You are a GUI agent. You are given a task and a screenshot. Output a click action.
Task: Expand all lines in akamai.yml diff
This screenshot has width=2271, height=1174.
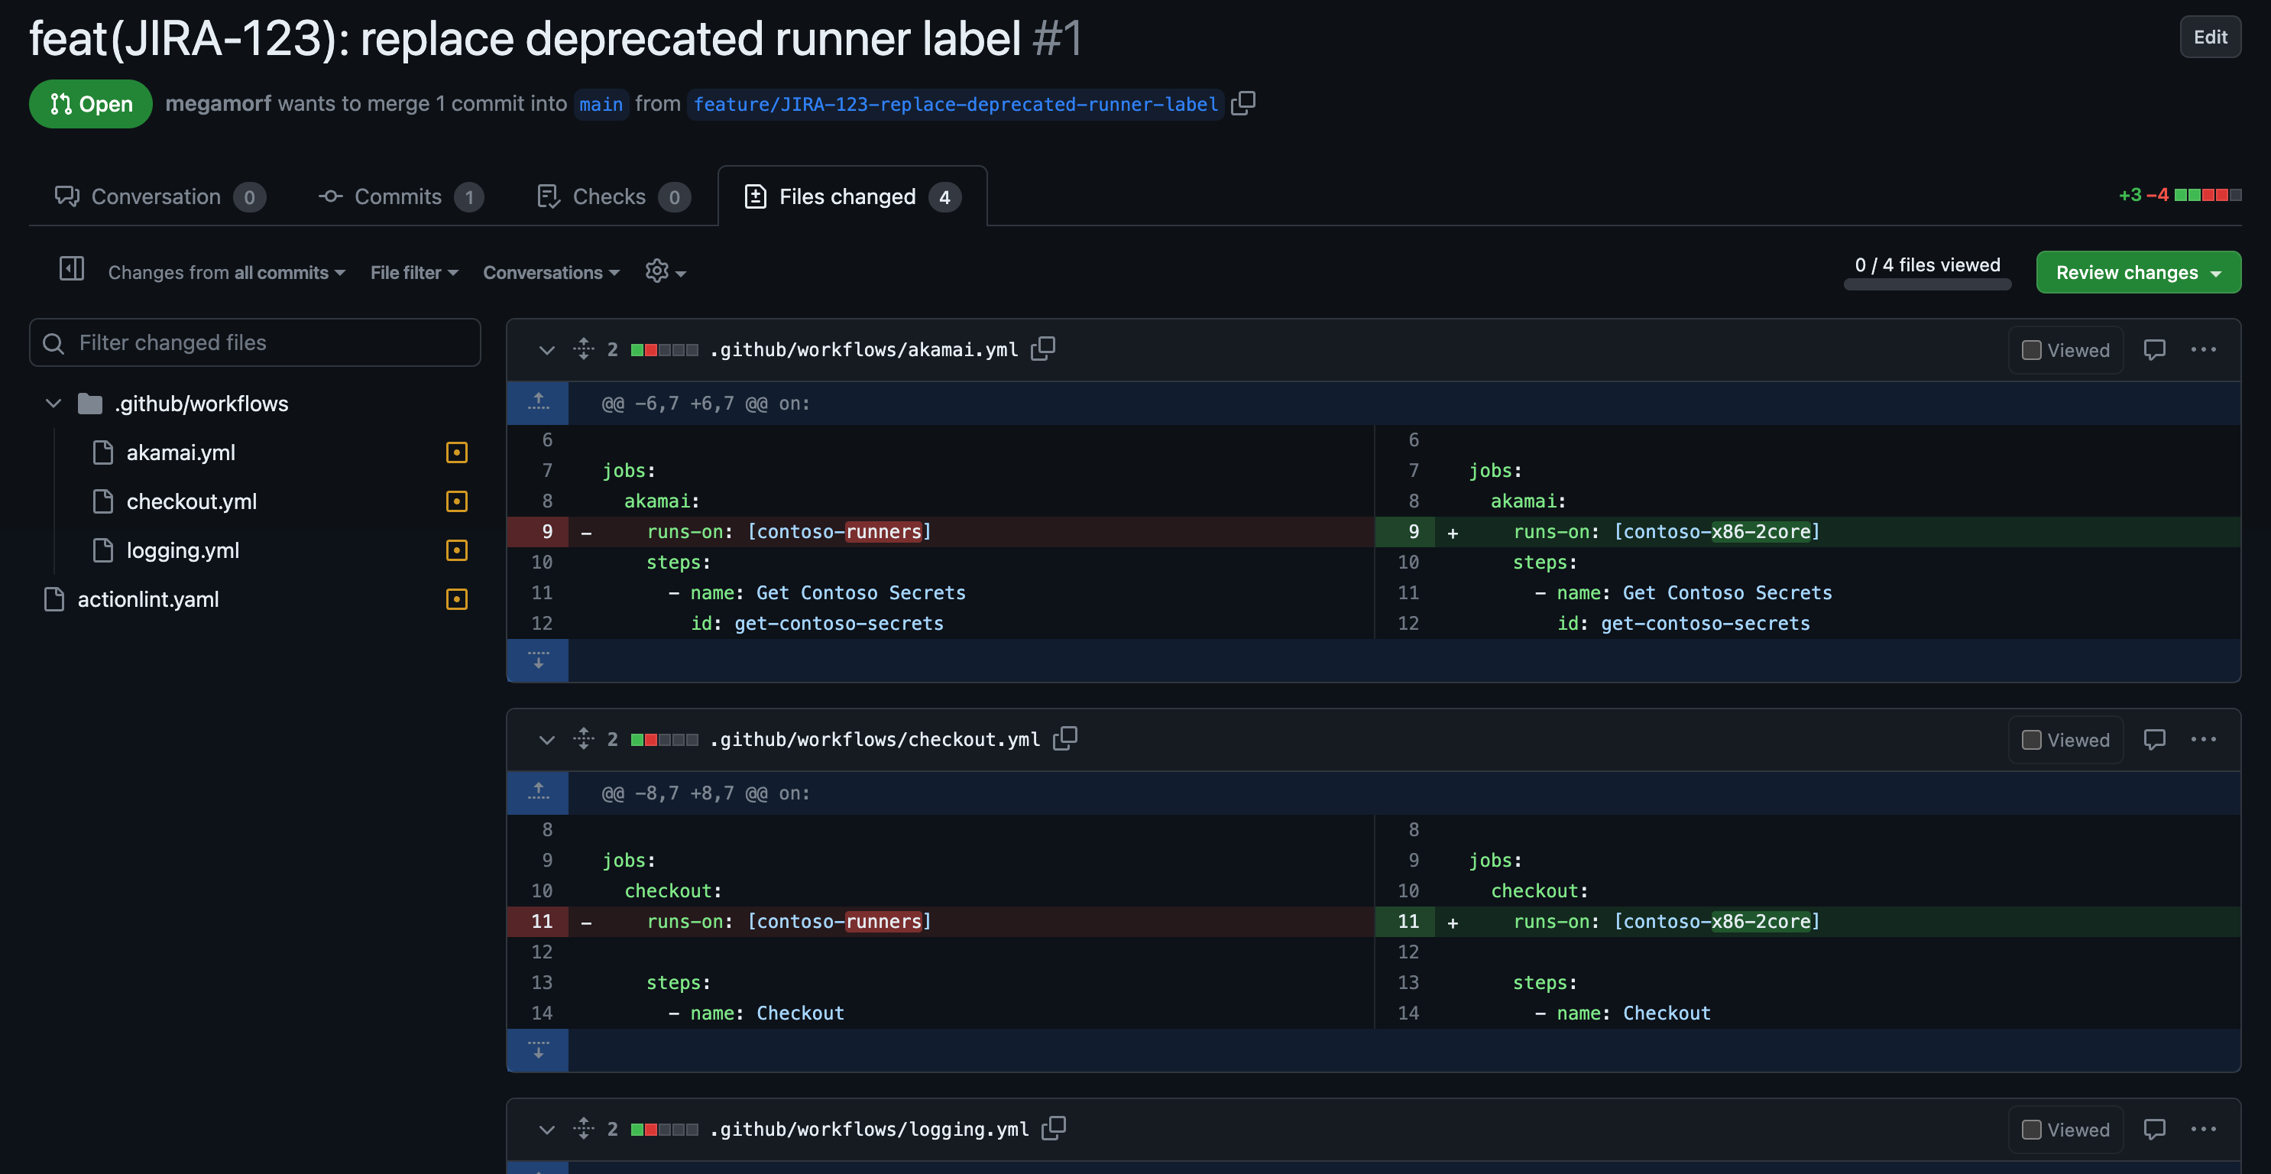584,349
